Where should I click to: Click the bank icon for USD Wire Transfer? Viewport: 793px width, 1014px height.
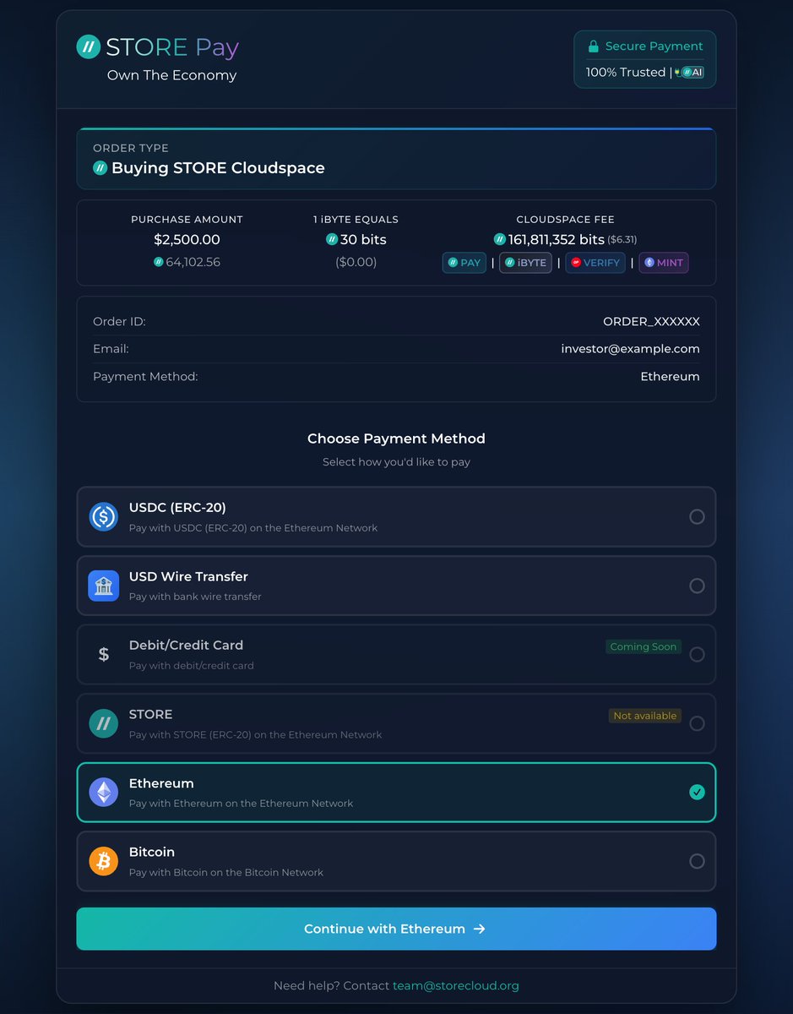point(104,586)
